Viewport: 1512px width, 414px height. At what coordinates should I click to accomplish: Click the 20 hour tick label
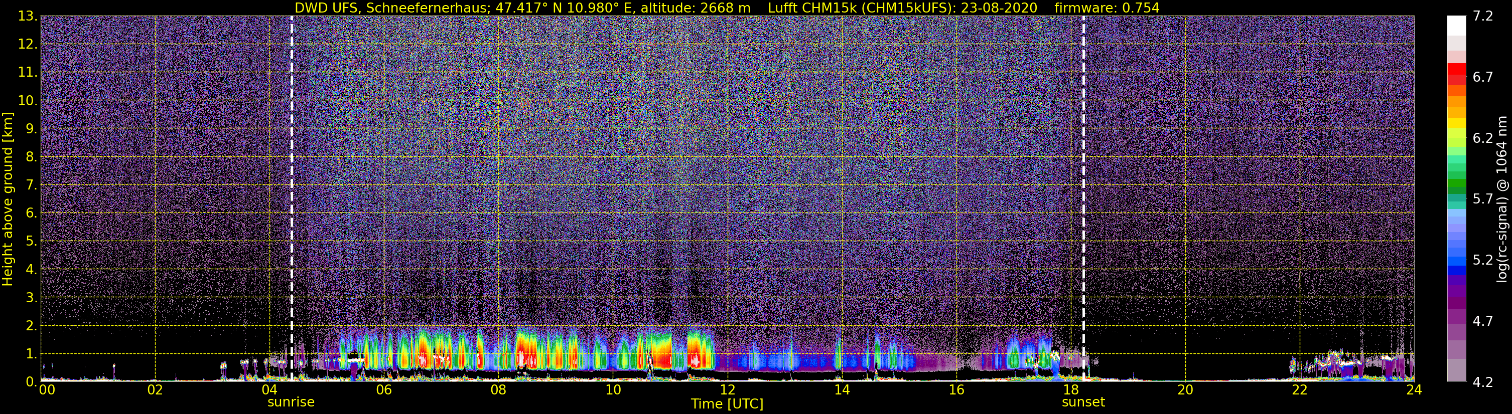(x=1185, y=390)
